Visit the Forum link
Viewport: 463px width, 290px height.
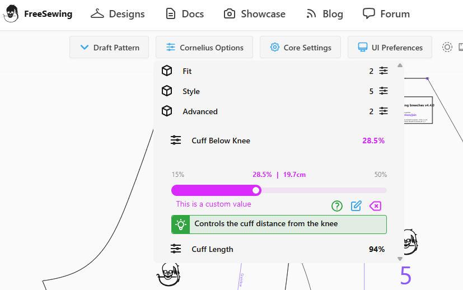386,14
